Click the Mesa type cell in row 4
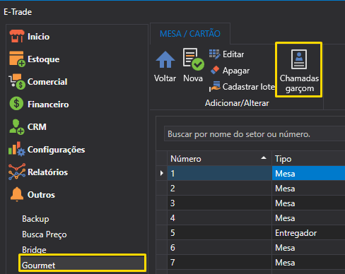Image resolution: width=345 pixels, height=274 pixels. (x=308, y=218)
